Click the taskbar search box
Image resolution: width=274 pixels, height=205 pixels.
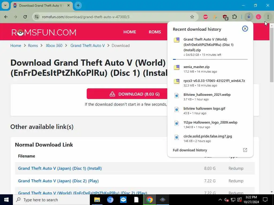51,200
